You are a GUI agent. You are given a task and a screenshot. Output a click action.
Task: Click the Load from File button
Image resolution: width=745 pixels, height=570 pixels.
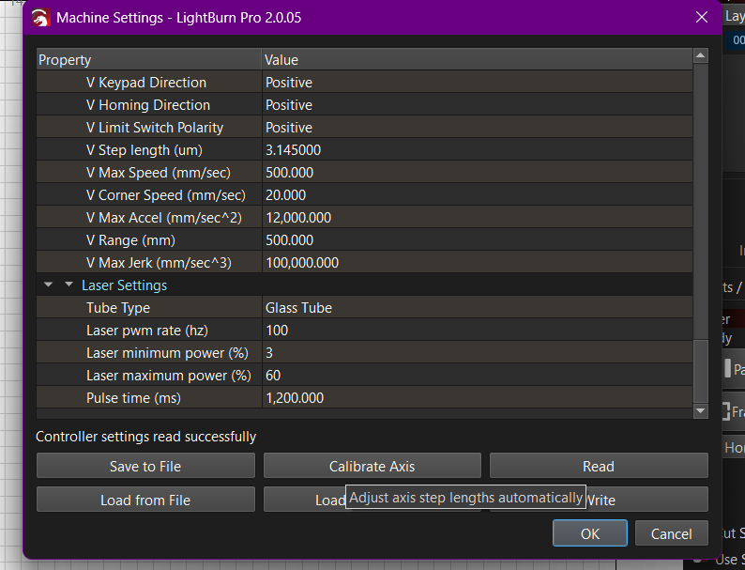[x=145, y=500]
